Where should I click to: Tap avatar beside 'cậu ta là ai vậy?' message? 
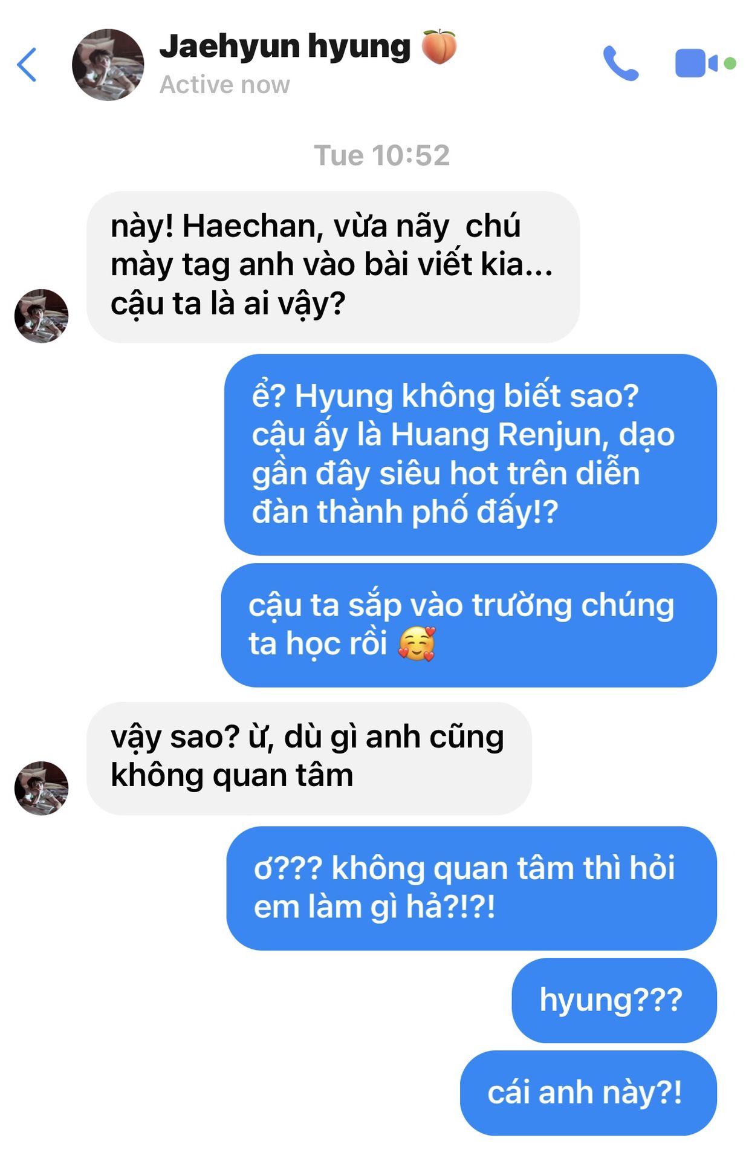(x=41, y=316)
